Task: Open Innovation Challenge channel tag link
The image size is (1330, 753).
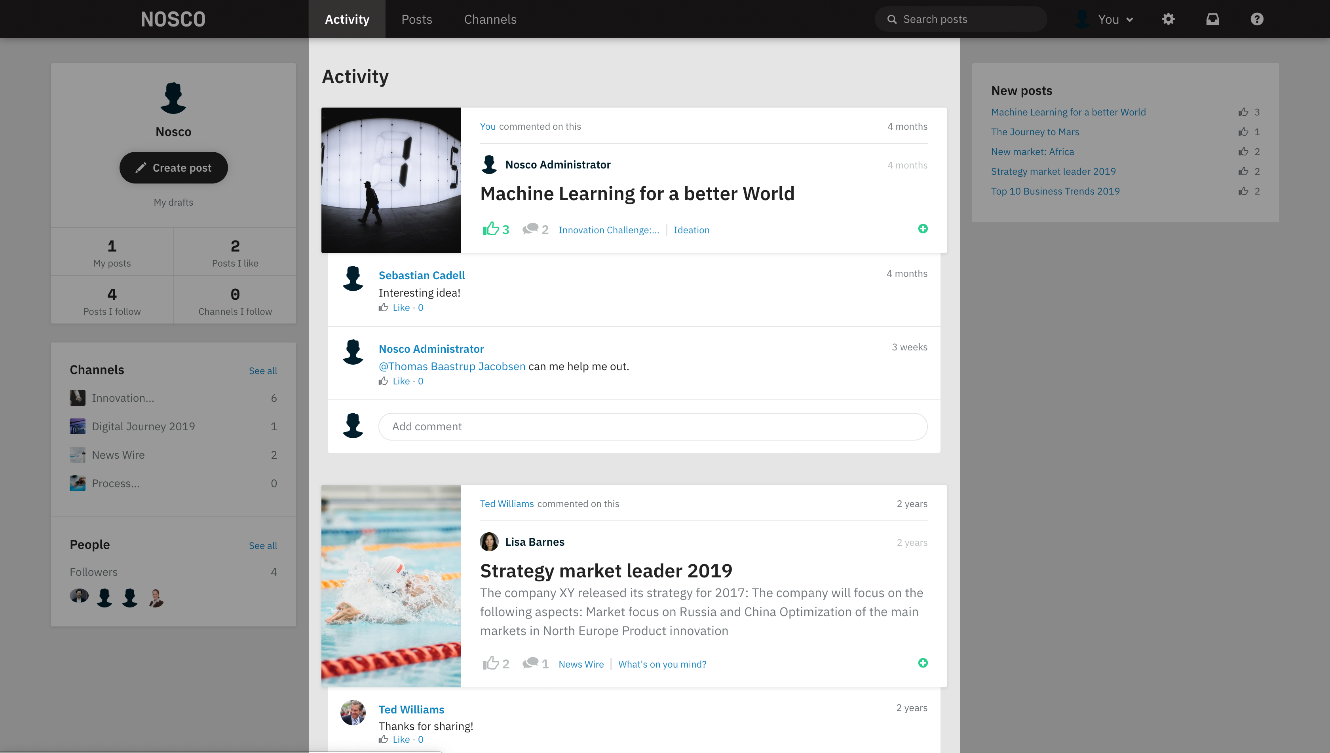Action: pyautogui.click(x=608, y=230)
